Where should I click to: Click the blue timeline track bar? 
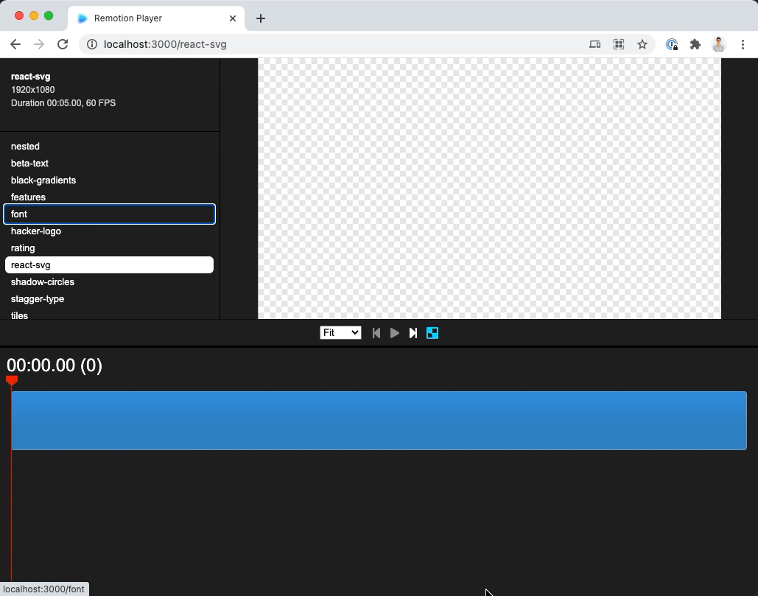[x=379, y=421]
